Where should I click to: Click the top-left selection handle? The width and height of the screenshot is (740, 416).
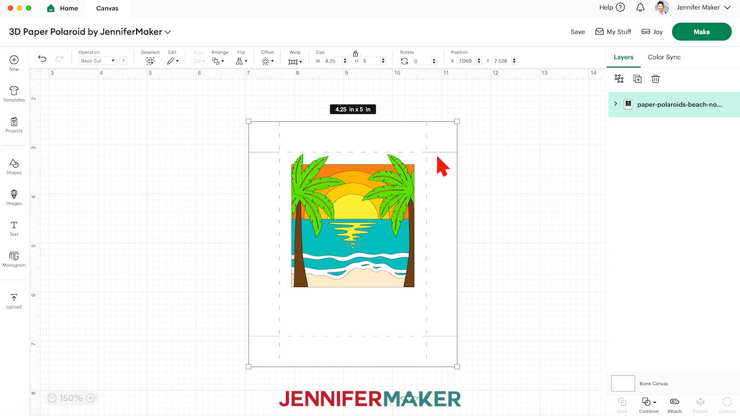(248, 121)
